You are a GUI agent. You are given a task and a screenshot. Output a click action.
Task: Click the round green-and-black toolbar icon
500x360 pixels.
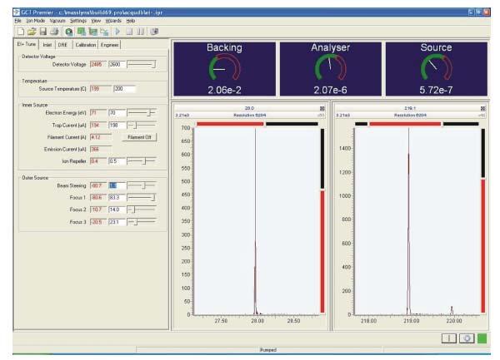tap(68, 32)
